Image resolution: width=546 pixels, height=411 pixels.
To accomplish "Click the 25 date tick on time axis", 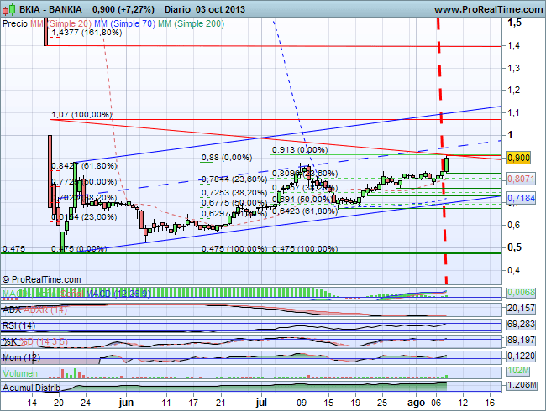I will tap(382, 403).
